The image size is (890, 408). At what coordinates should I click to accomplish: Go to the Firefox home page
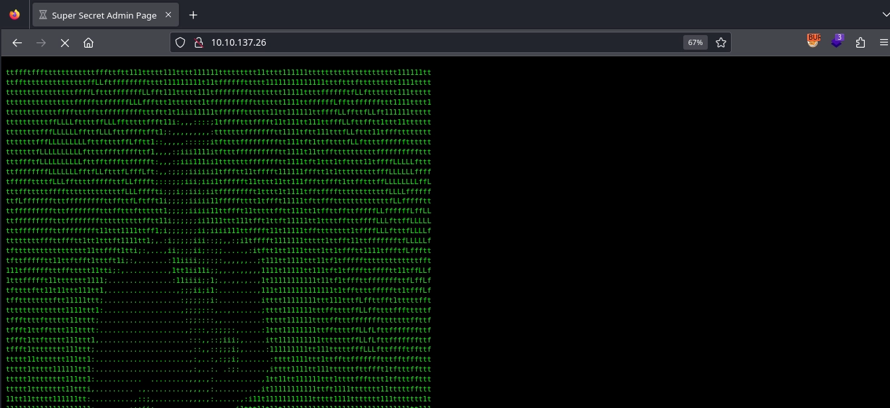pos(88,42)
